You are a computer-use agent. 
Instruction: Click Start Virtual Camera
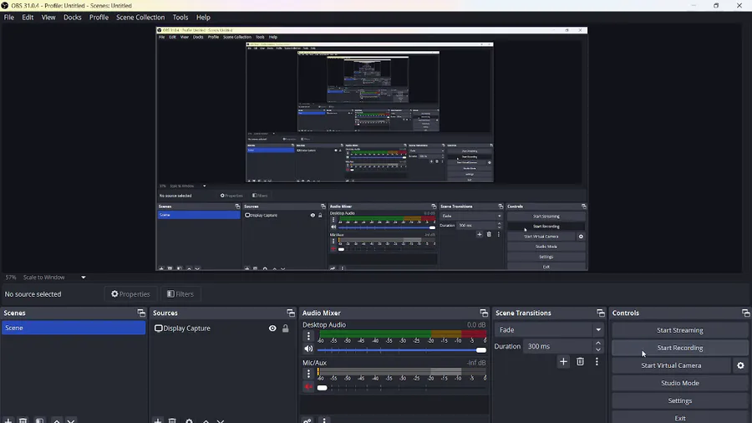[x=672, y=365]
